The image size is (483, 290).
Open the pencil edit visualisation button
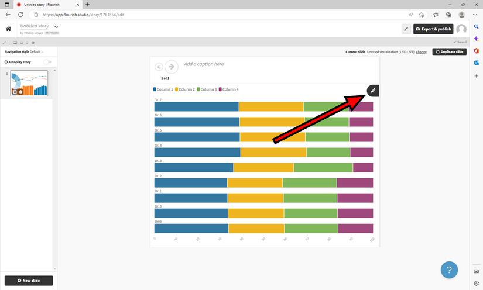[373, 91]
